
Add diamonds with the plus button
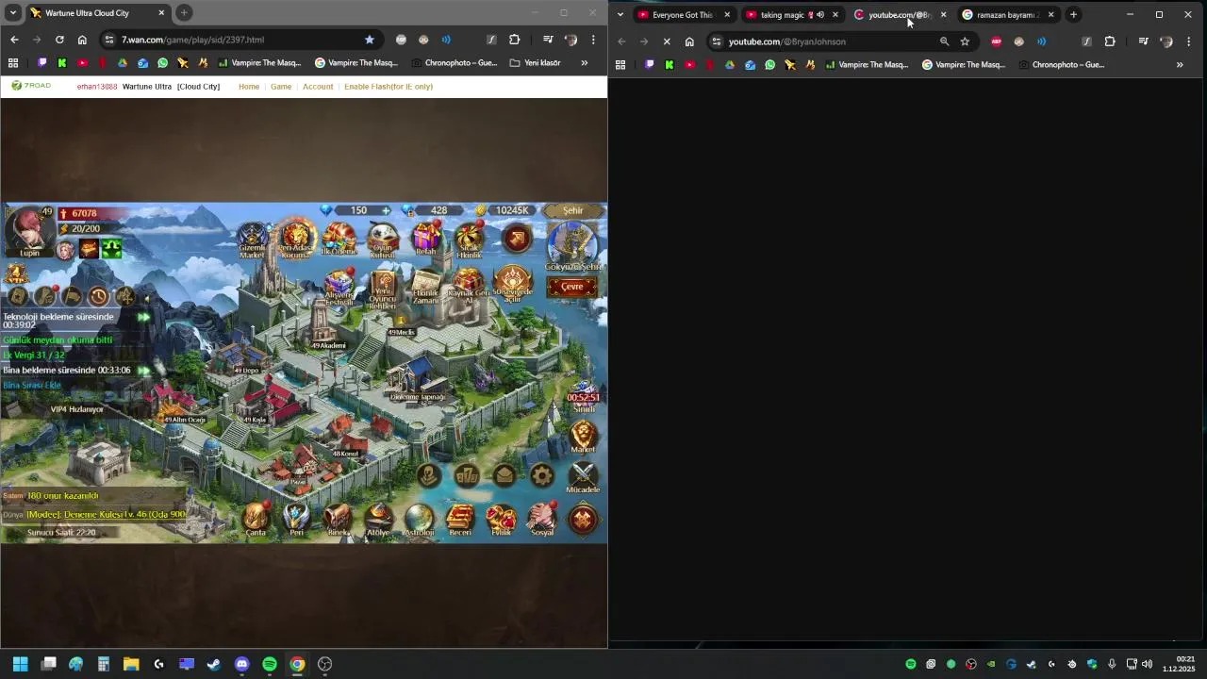(386, 210)
